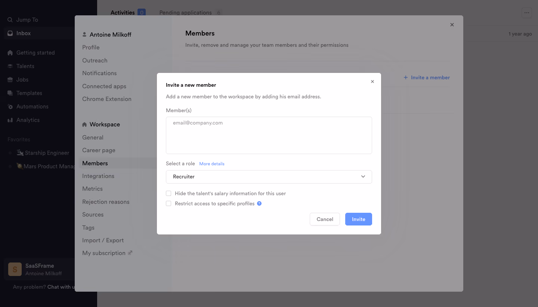Open the Tags settings section
538x307 pixels.
[88, 228]
